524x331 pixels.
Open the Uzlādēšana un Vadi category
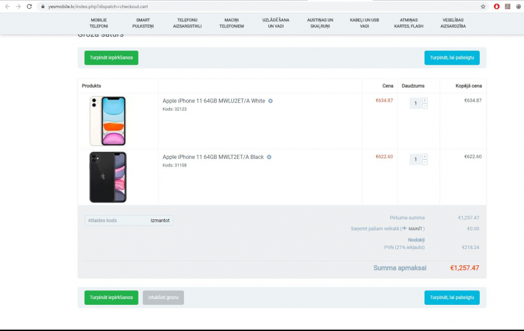tap(276, 23)
